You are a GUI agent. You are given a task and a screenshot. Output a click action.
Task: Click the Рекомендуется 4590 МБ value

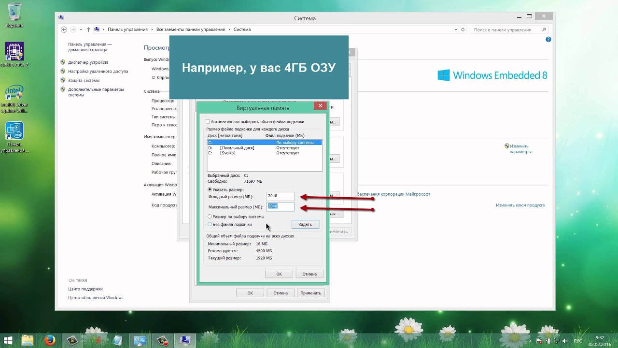coord(264,251)
